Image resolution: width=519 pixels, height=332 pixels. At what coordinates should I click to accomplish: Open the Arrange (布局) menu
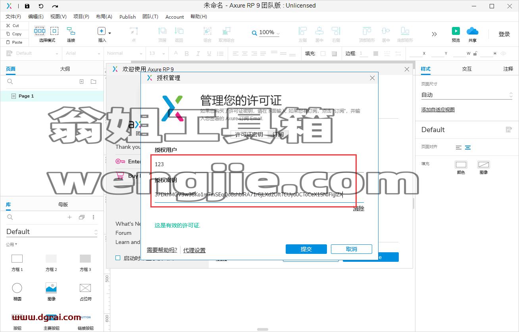tap(104, 17)
